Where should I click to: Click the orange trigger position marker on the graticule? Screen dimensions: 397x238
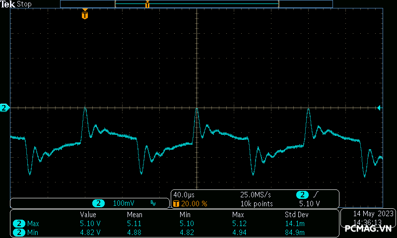pos(85,15)
